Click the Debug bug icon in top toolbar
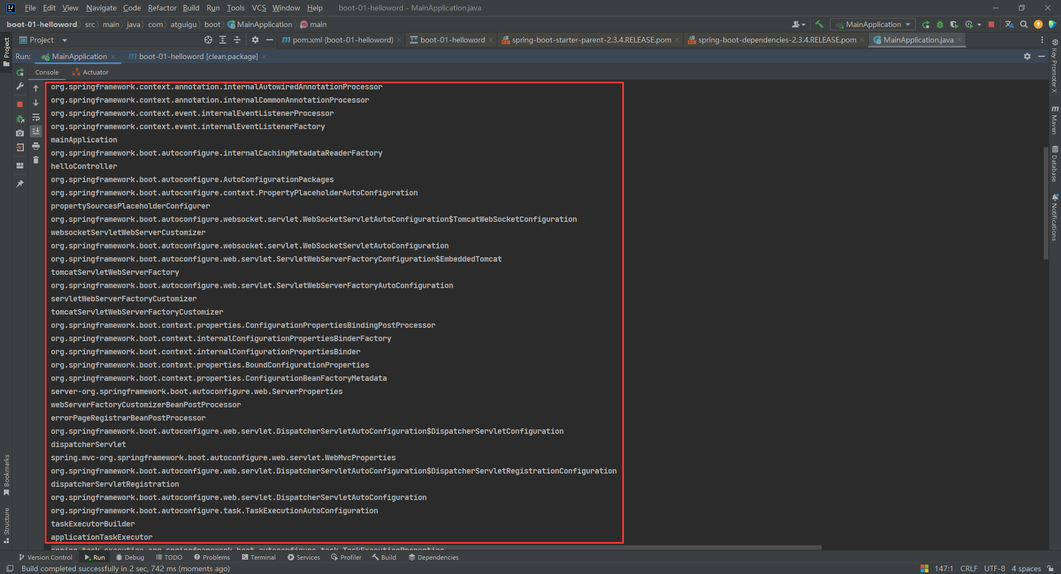Screen dimensions: 1061x574 940,24
